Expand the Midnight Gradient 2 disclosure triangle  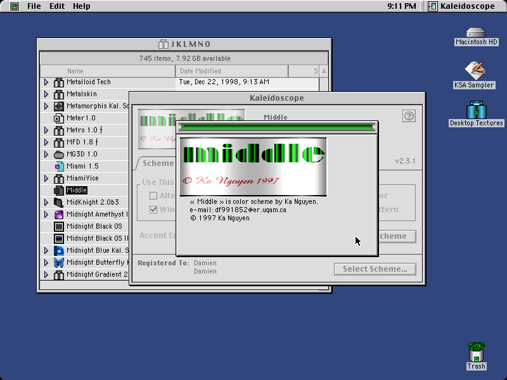click(x=46, y=275)
